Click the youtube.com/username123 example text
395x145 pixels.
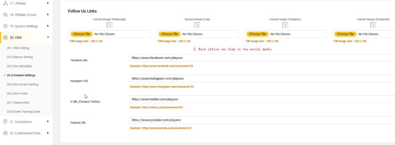tap(161, 128)
